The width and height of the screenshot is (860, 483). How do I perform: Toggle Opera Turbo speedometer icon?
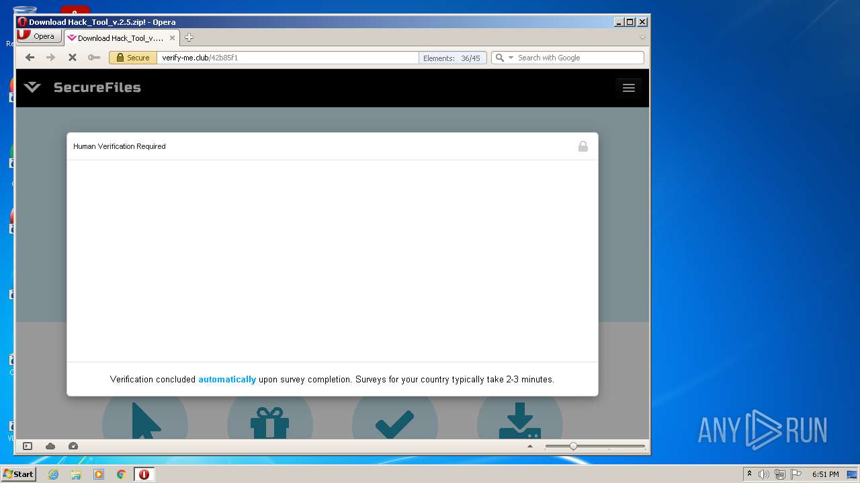(x=73, y=446)
